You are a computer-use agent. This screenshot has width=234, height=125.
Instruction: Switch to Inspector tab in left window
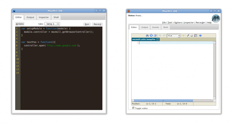point(44,17)
